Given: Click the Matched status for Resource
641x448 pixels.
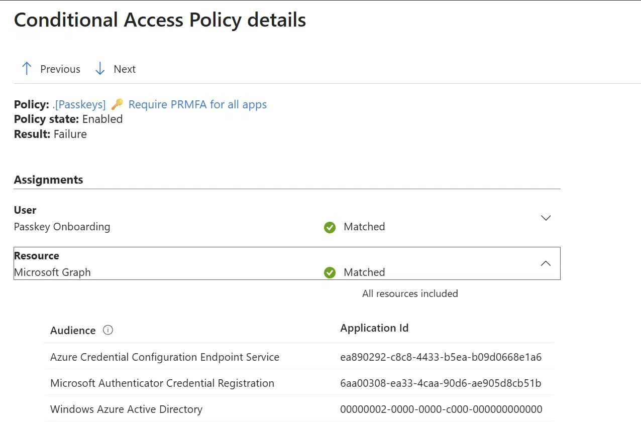Looking at the screenshot, I should pos(364,272).
